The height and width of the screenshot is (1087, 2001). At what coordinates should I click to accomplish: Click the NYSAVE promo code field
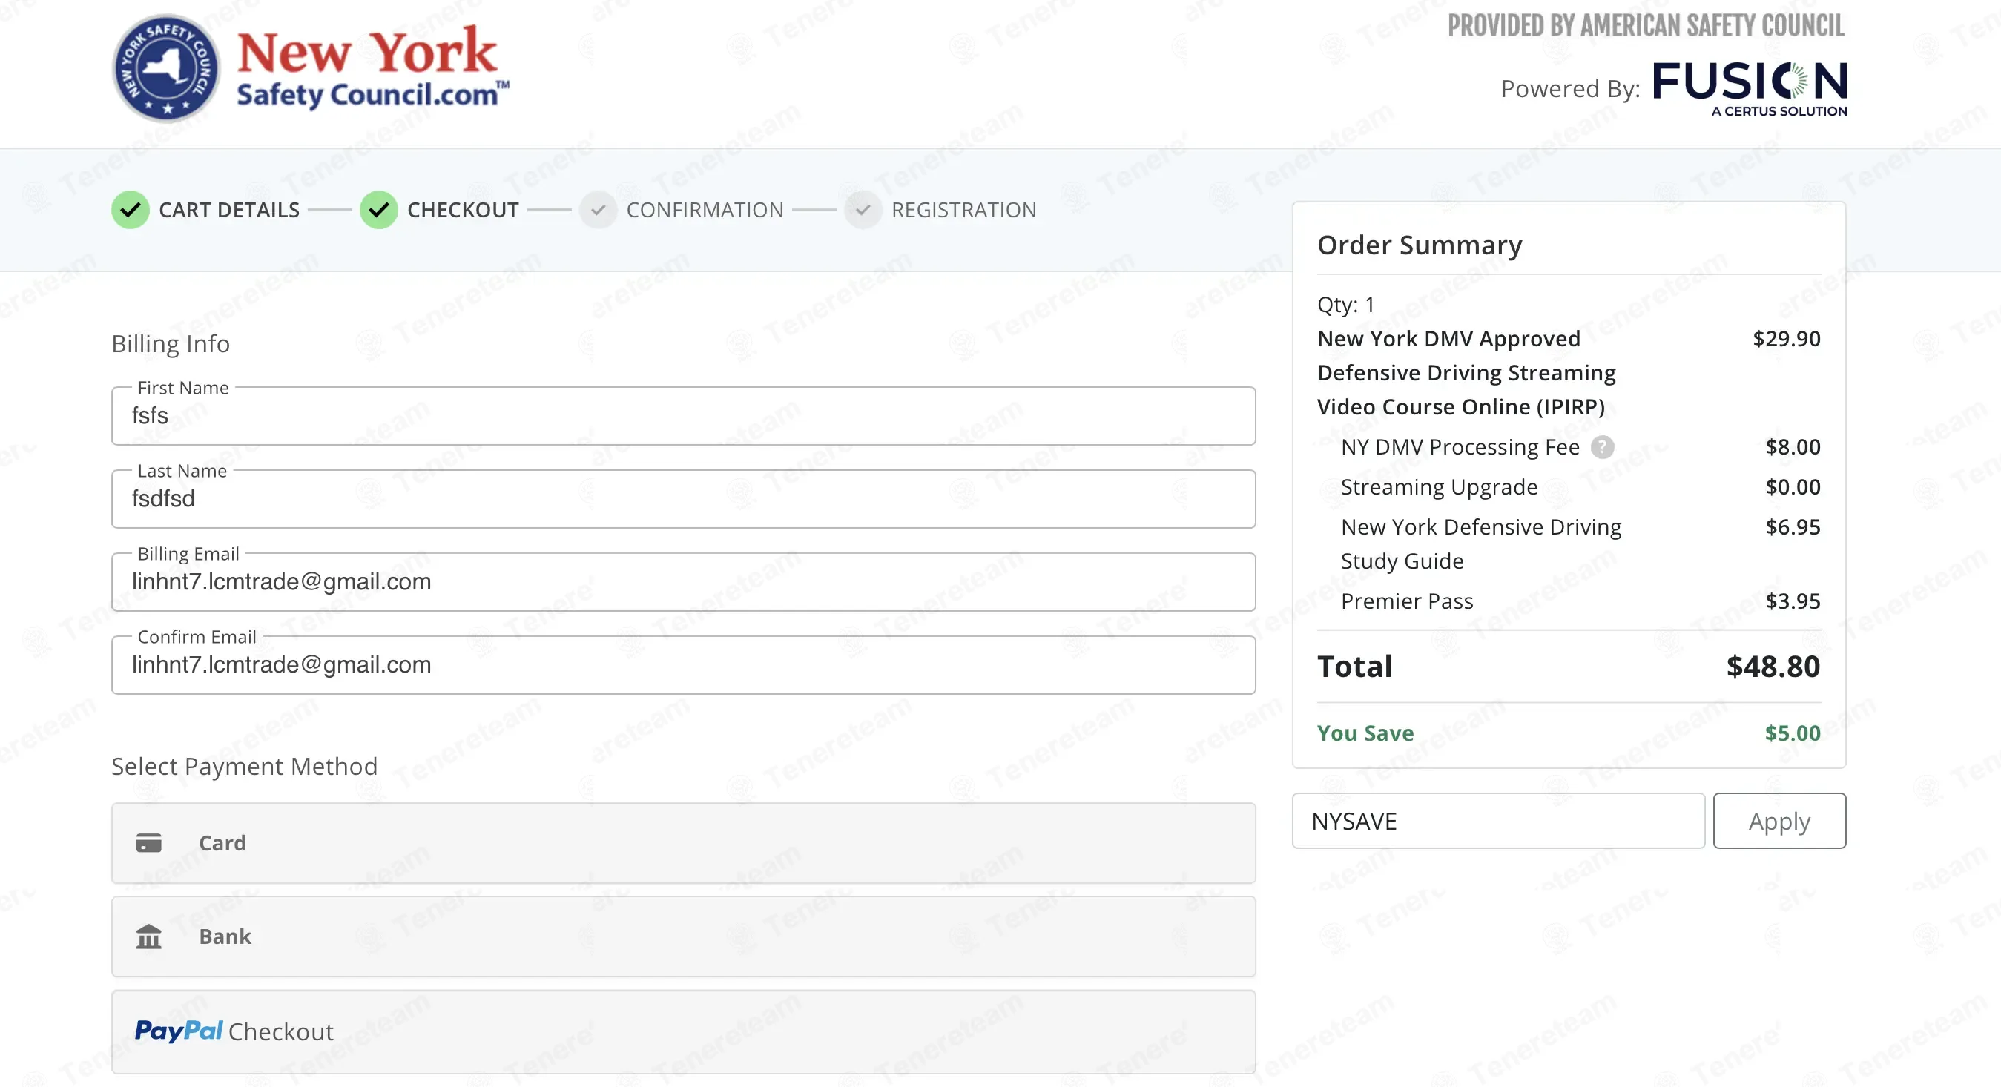click(x=1497, y=822)
